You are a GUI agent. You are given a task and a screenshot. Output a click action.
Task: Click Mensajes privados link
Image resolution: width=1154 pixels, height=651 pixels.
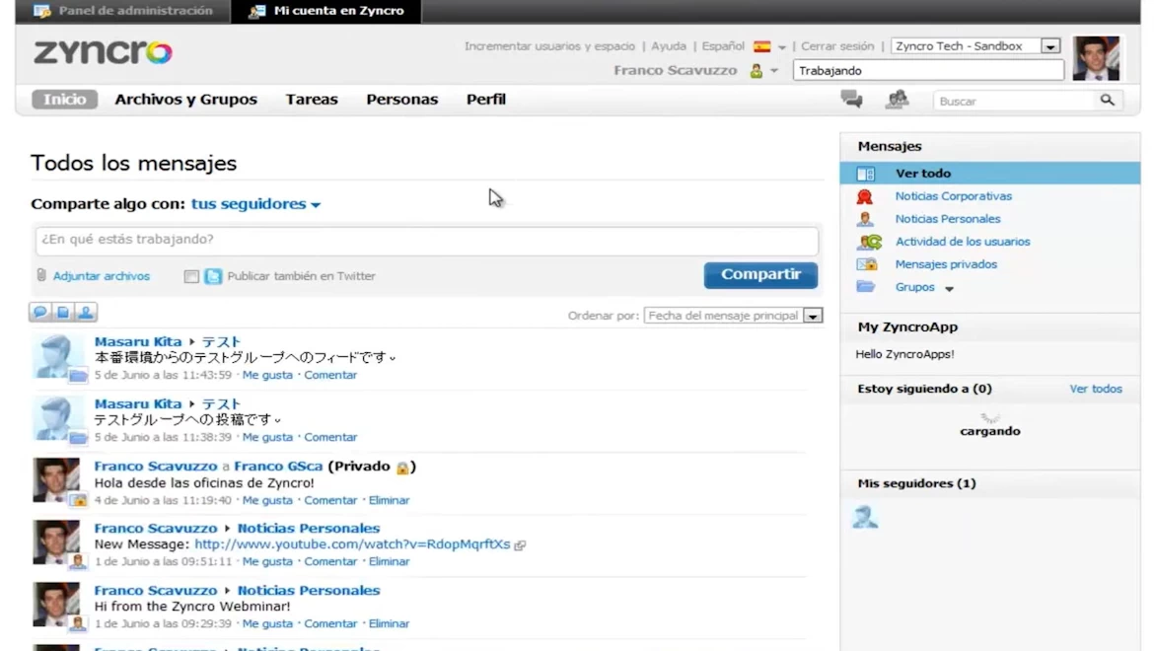[x=946, y=264]
